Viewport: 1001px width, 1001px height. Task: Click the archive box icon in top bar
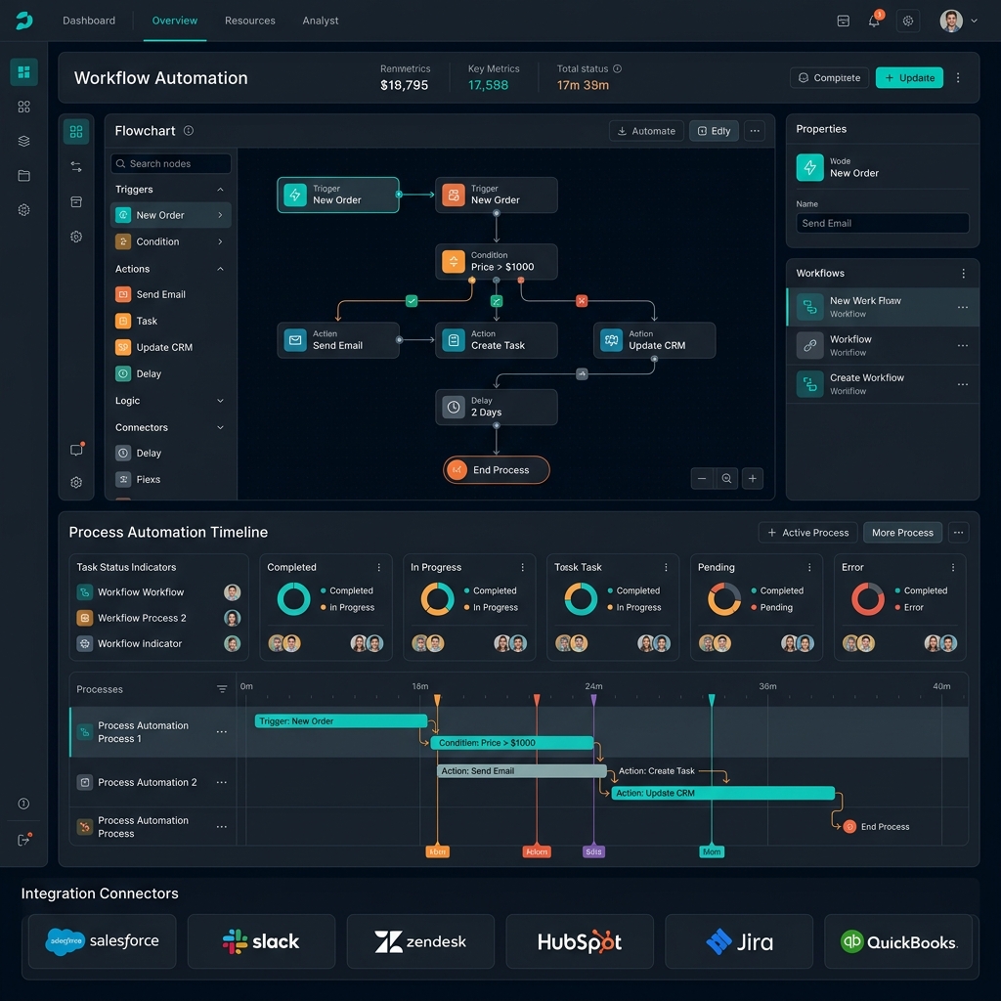844,21
